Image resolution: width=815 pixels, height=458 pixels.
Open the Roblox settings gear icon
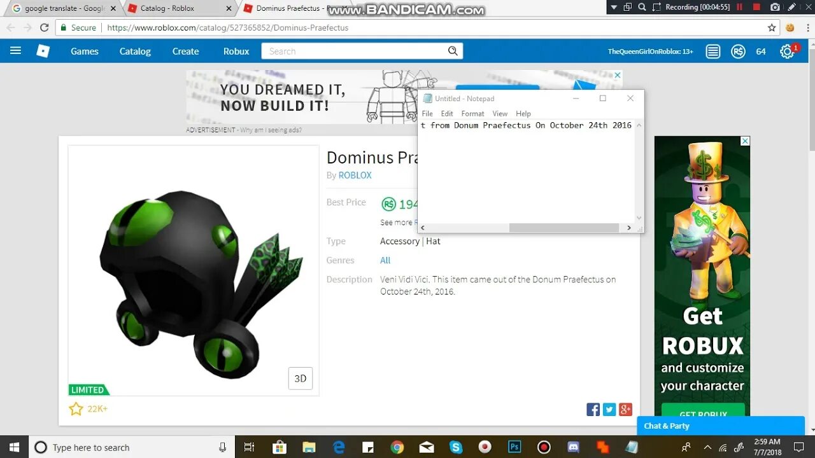[787, 52]
